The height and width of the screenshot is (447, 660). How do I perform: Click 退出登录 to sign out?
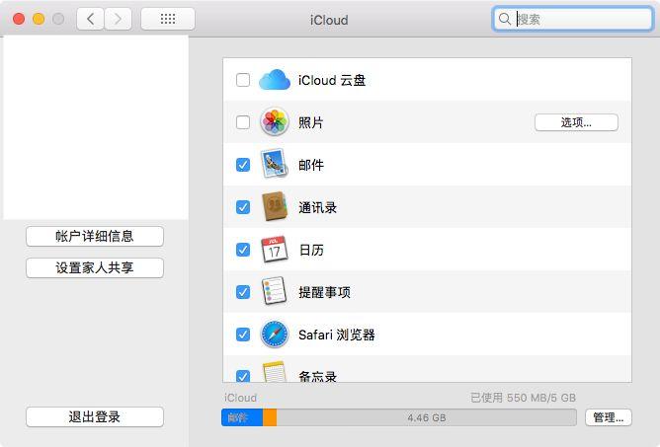pyautogui.click(x=95, y=416)
